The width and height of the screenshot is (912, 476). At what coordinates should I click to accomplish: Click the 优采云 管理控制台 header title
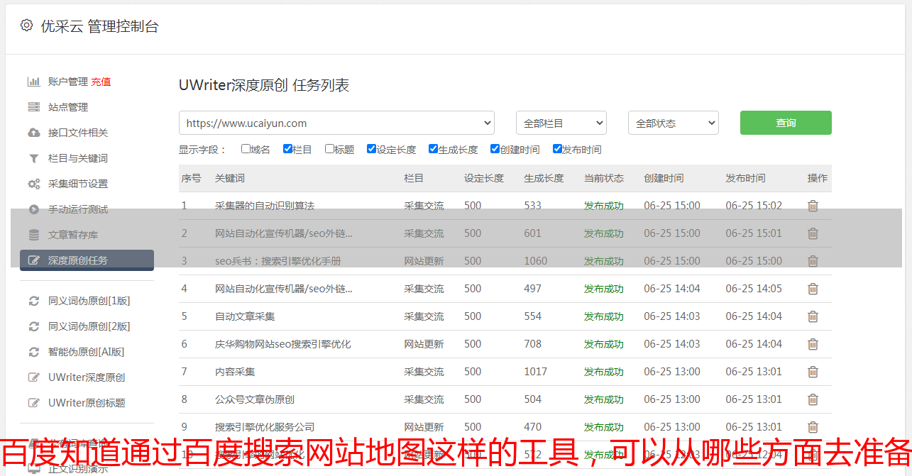[x=99, y=26]
